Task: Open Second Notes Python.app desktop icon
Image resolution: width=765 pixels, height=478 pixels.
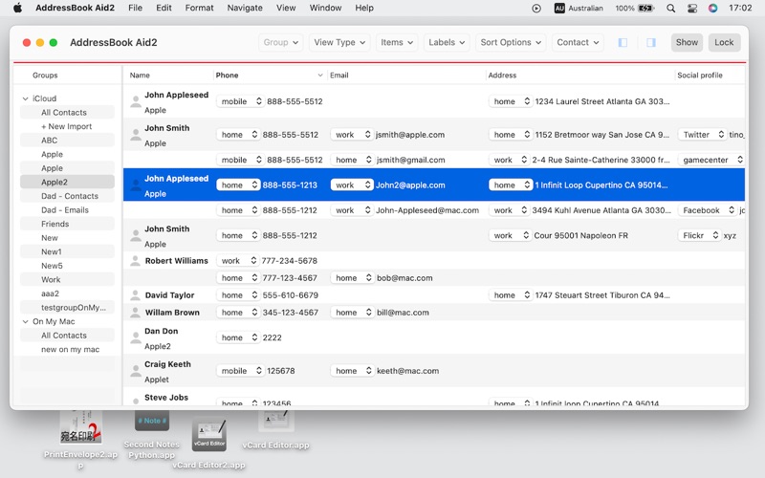Action: [x=152, y=421]
